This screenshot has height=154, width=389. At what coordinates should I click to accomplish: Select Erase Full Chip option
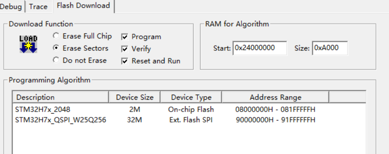tap(56, 36)
